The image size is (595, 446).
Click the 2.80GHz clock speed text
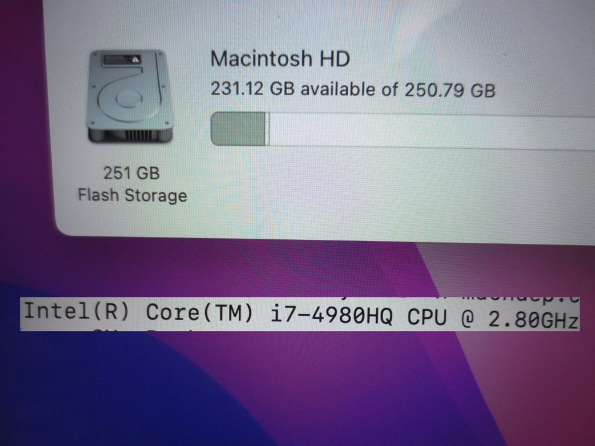pyautogui.click(x=533, y=320)
